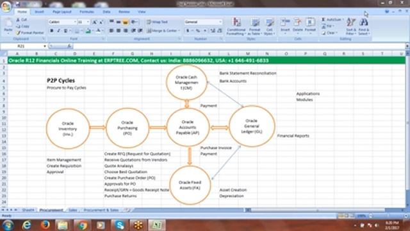
Task: Open Conditional Formatting menu
Action: [236, 26]
